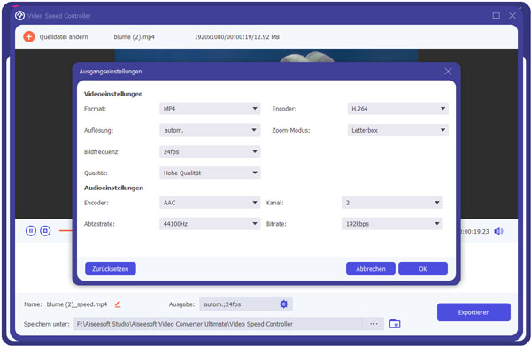This screenshot has height=346, width=531.
Task: Click the Speichern unter path field
Action: 218,324
